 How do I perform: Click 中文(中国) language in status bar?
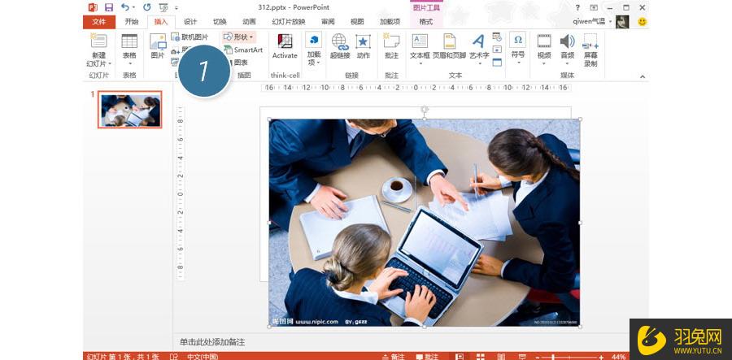coord(203,357)
